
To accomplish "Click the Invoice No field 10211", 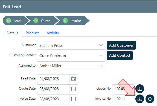I will [x=123, y=99].
